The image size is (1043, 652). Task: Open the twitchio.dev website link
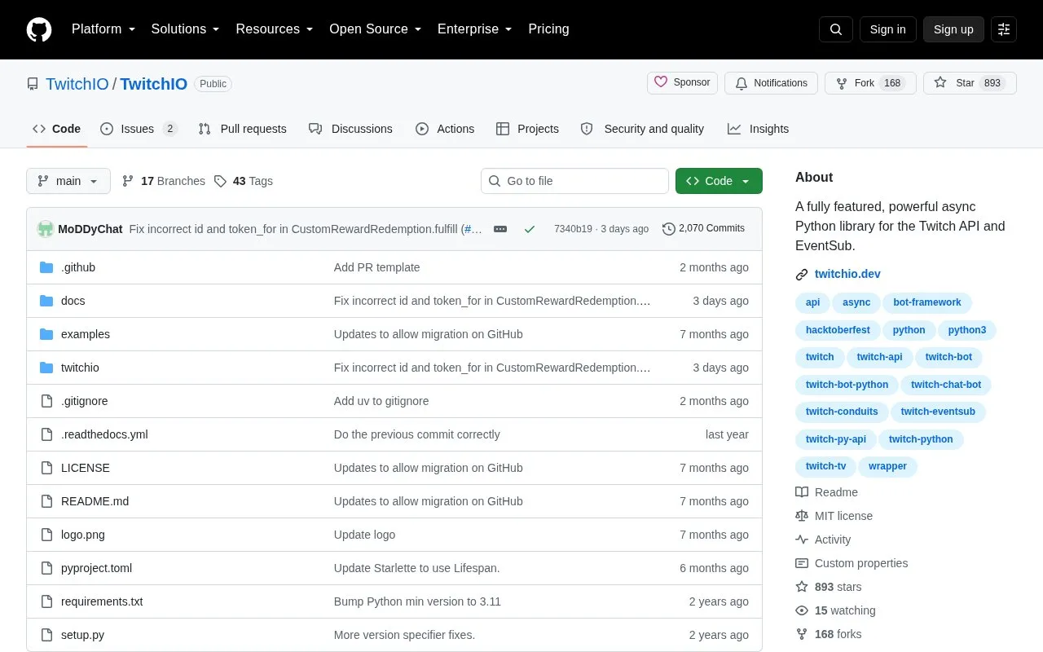847,274
